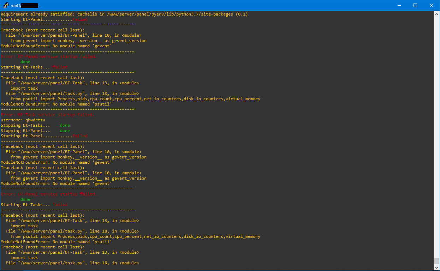Click the scrollbar down arrow
Image resolution: width=440 pixels, height=271 pixels.
click(x=436, y=267)
